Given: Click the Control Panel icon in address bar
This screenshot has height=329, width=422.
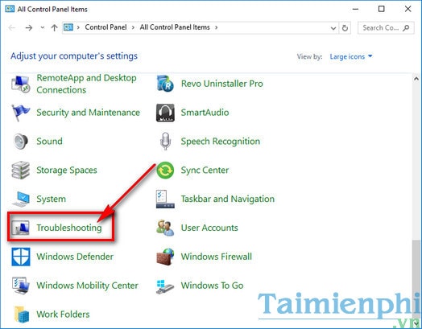Looking at the screenshot, I should click(68, 27).
